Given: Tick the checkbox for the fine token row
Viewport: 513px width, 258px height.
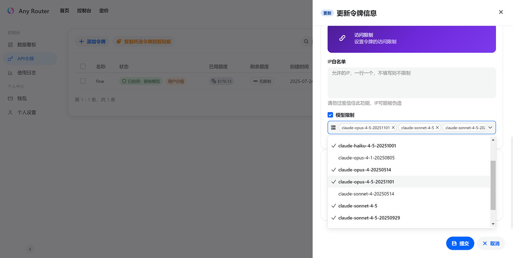Looking at the screenshot, I should [x=83, y=81].
